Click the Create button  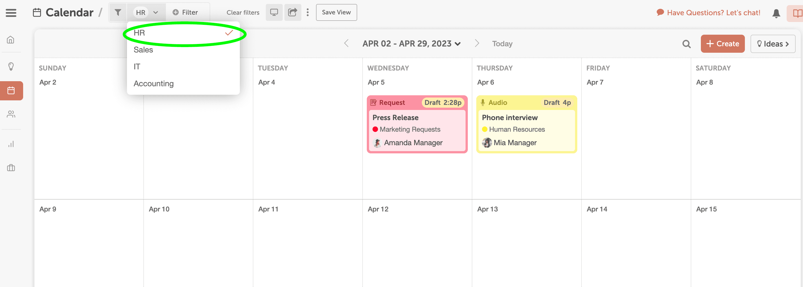click(722, 44)
